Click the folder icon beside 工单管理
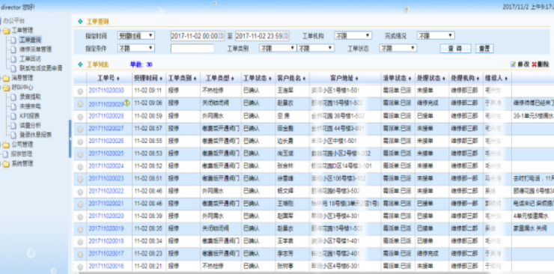 6,31
